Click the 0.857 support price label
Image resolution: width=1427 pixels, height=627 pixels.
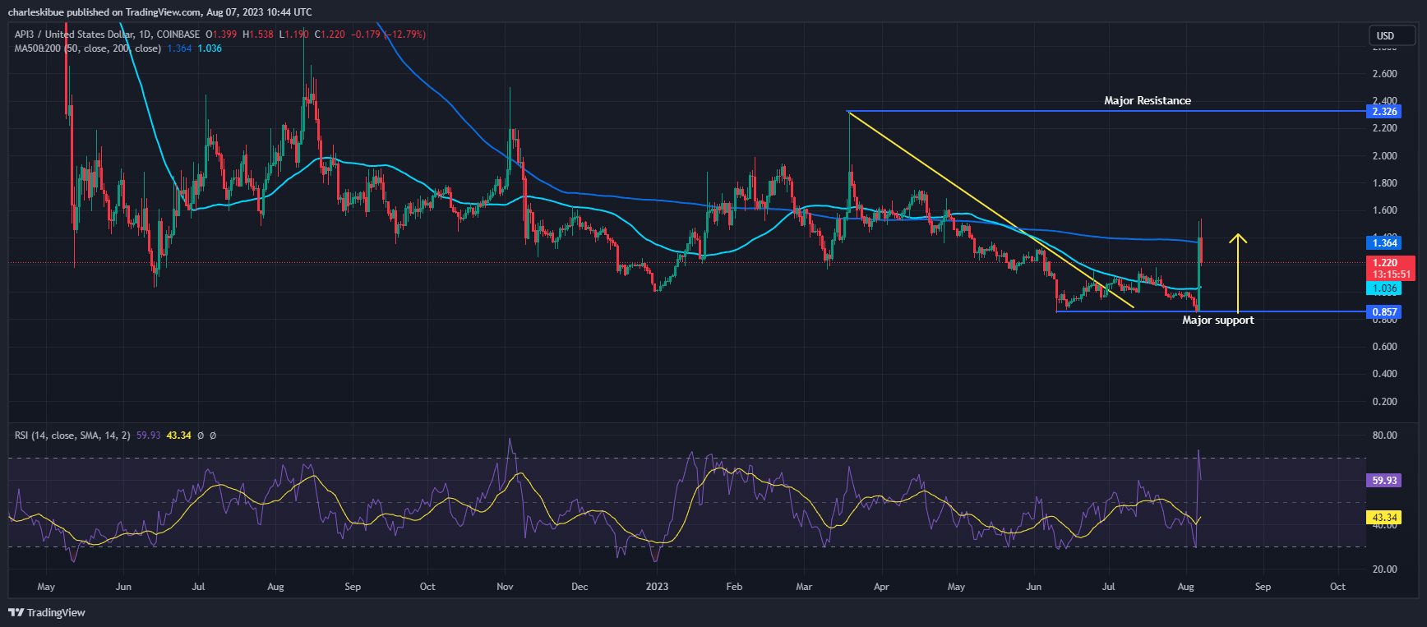(x=1384, y=312)
